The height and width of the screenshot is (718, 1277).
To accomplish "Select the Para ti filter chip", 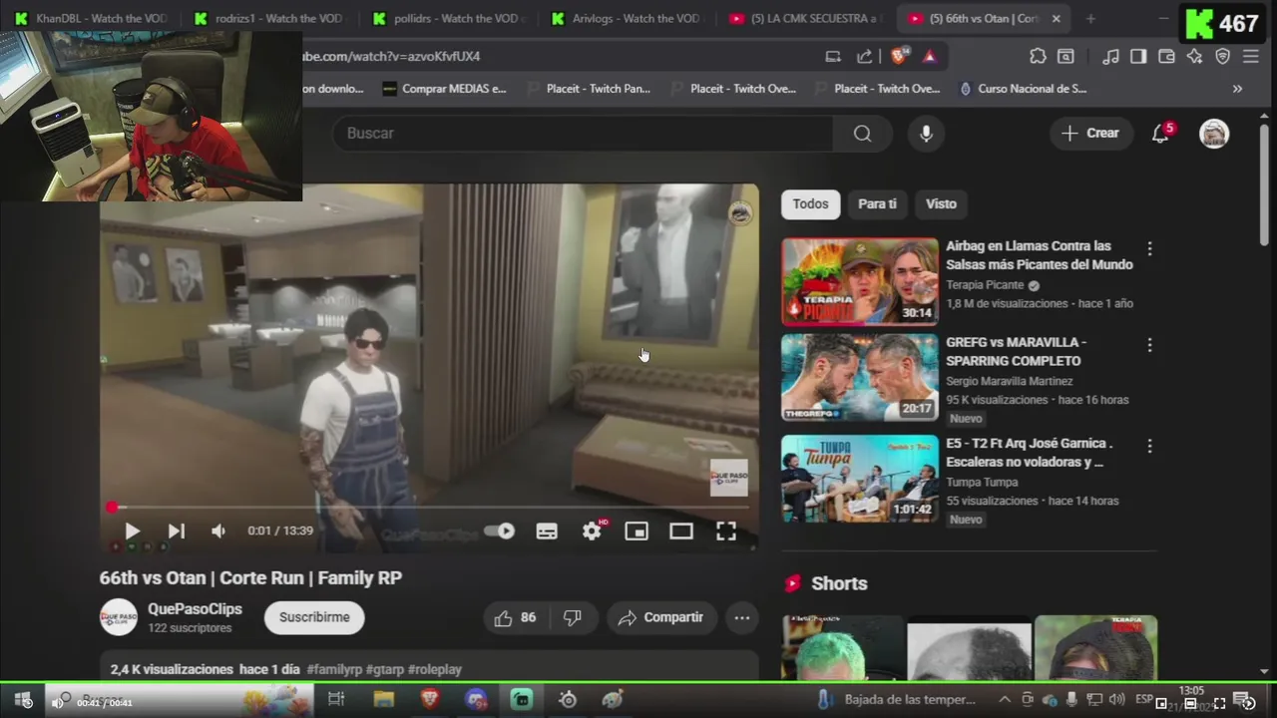I will 877,204.
